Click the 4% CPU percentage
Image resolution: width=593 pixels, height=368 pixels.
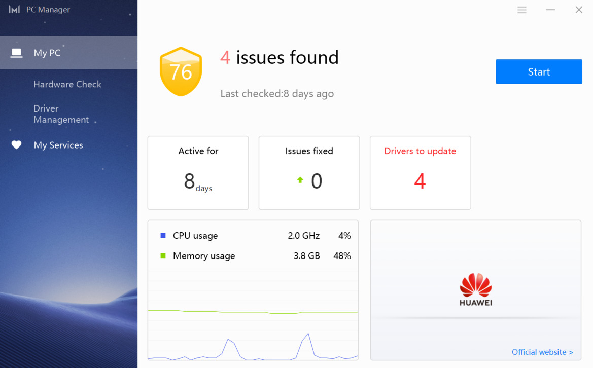344,236
